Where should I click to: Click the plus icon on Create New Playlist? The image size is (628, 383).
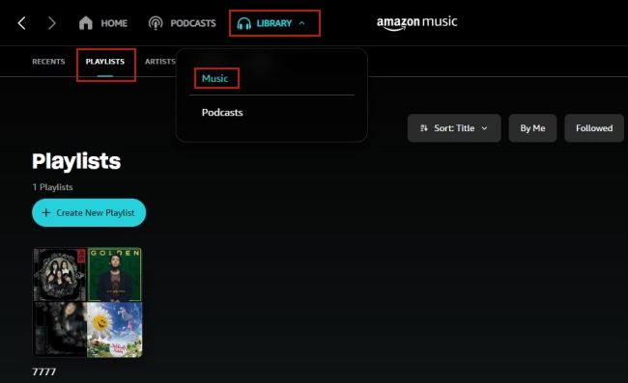coord(46,212)
